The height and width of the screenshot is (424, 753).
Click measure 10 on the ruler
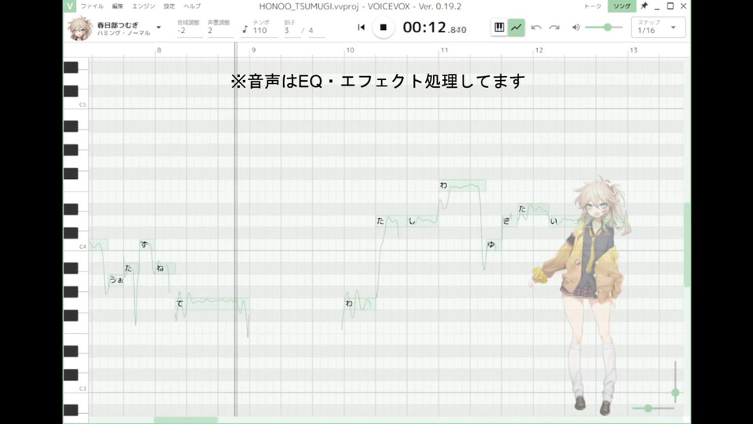point(350,50)
